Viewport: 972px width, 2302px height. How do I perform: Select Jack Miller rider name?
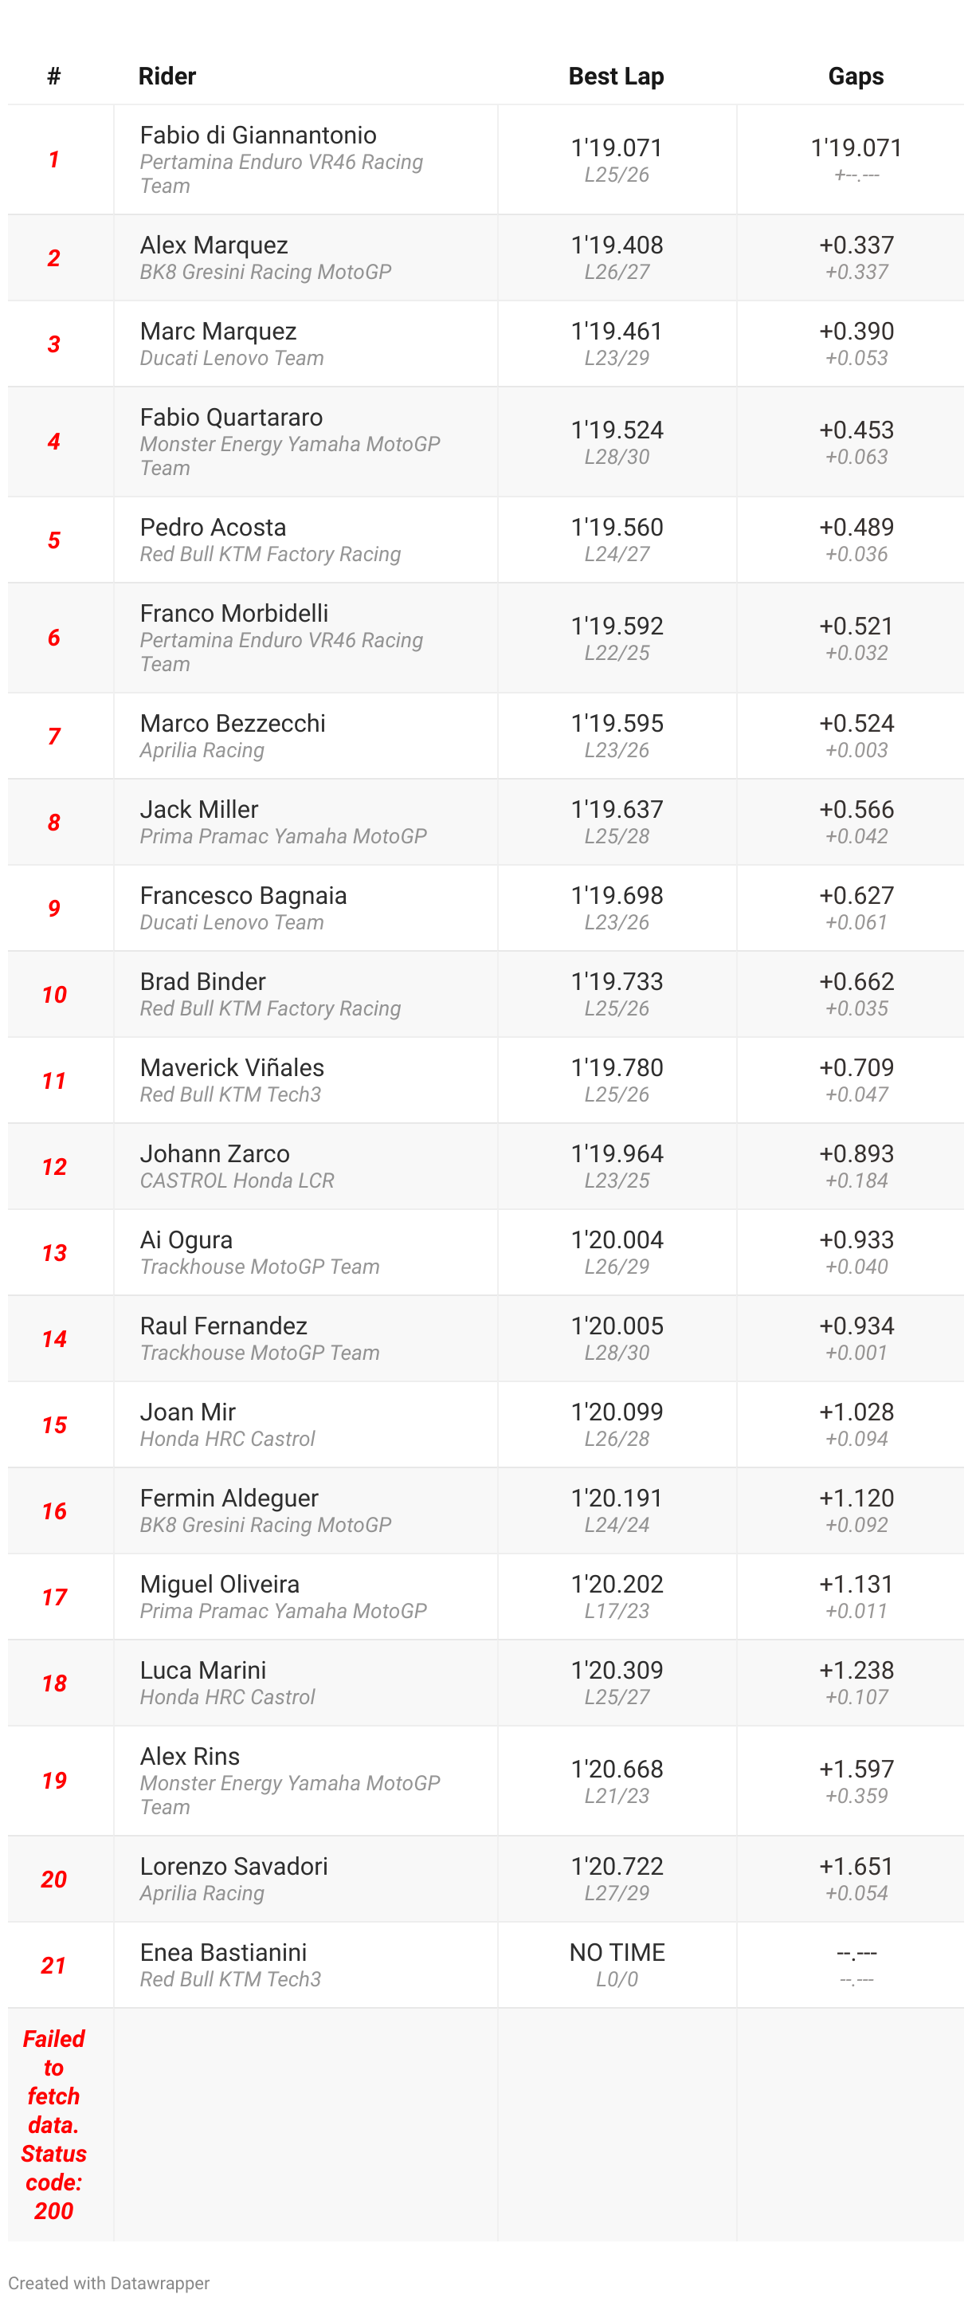click(199, 809)
